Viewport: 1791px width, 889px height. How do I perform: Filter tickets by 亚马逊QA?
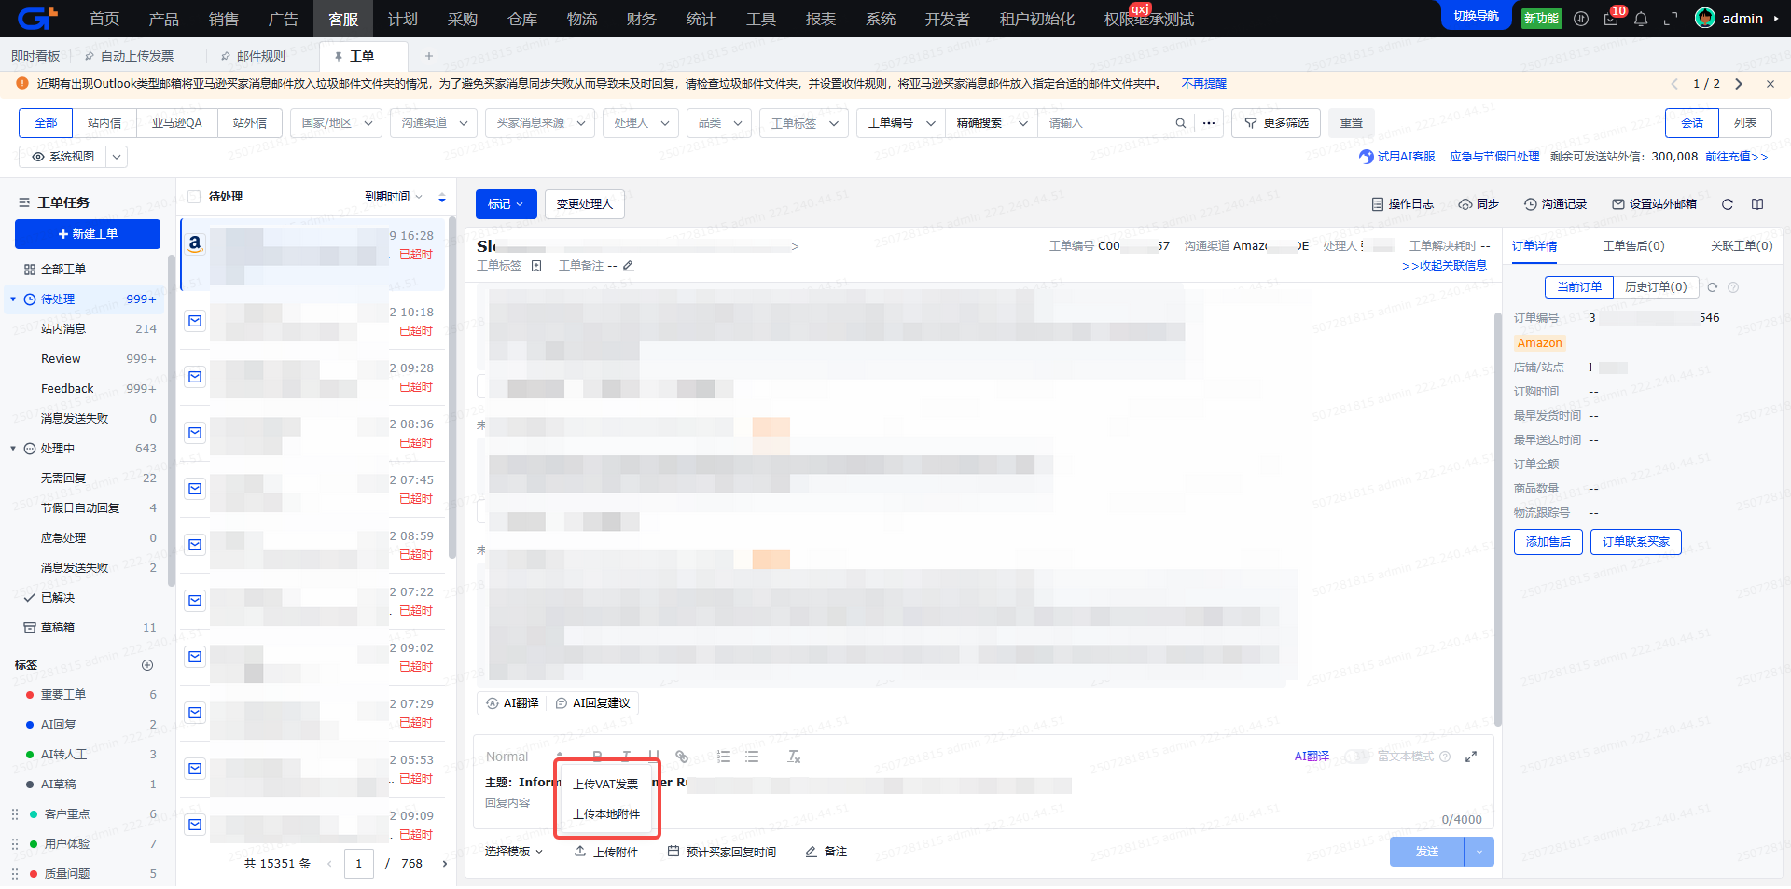click(177, 123)
